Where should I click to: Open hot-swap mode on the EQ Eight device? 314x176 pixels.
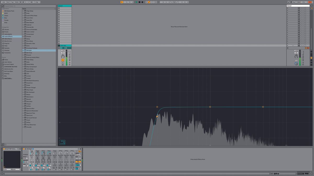pos(78,149)
